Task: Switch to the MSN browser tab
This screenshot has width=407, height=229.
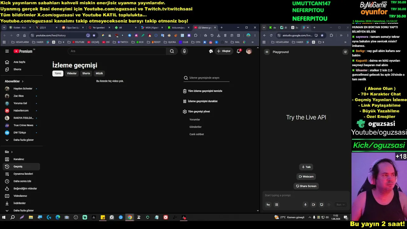Action: [152, 28]
